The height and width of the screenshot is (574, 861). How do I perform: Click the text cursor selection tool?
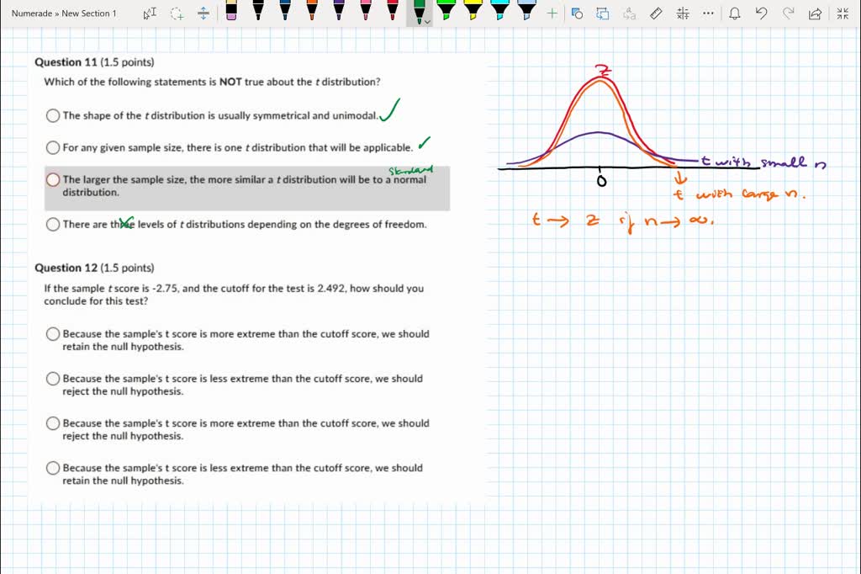(151, 13)
